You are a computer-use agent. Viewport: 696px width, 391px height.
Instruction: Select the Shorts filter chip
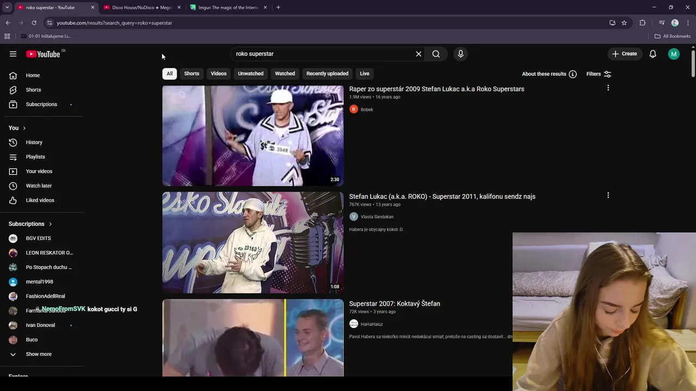tap(191, 74)
